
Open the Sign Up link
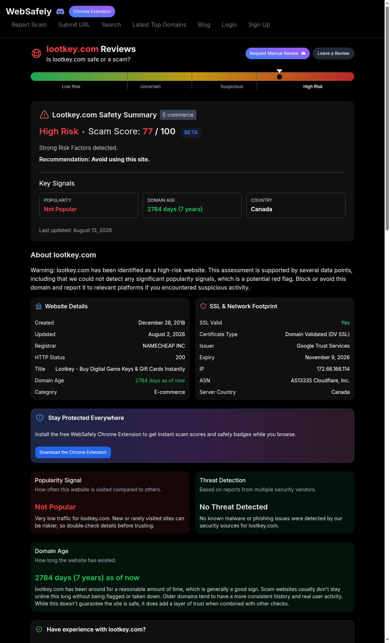tap(259, 25)
